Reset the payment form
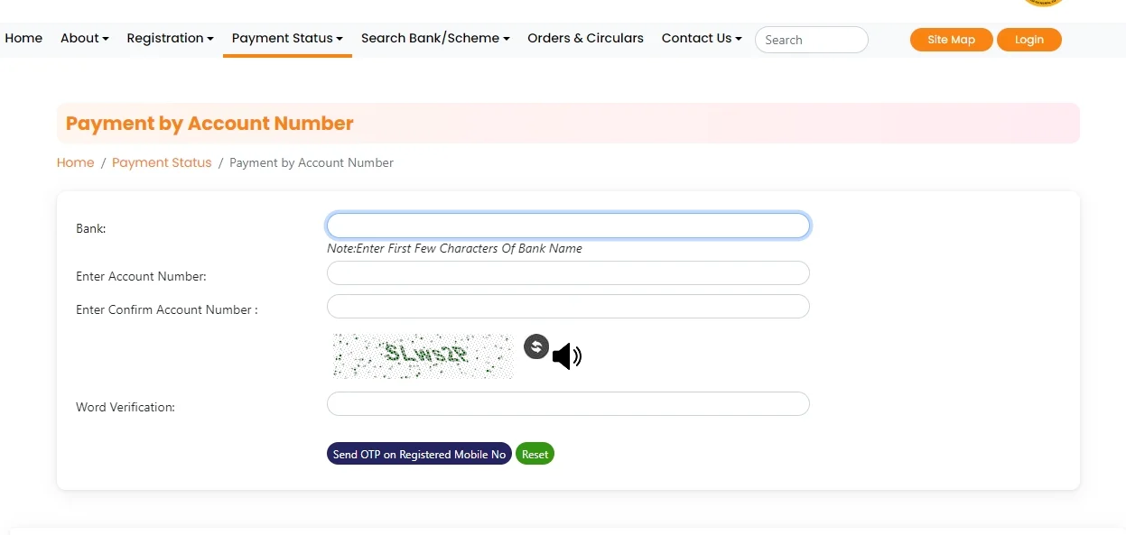Viewport: 1126px width, 535px height. [535, 454]
